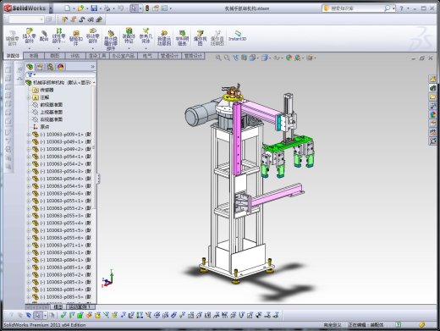The width and height of the screenshot is (440, 331).
Task: Open the 办公室产品 ribbon tab
Action: tap(123, 56)
